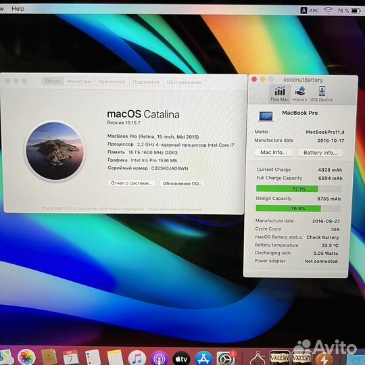Click the cycle count value 746
This screenshot has width=365, height=365.
click(x=335, y=230)
